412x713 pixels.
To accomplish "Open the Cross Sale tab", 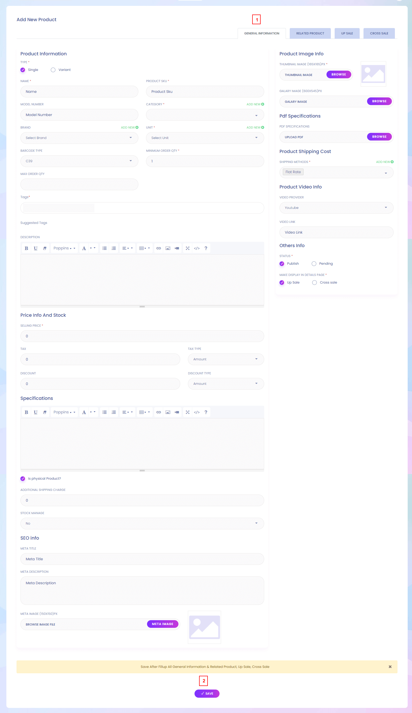I will pos(379,33).
